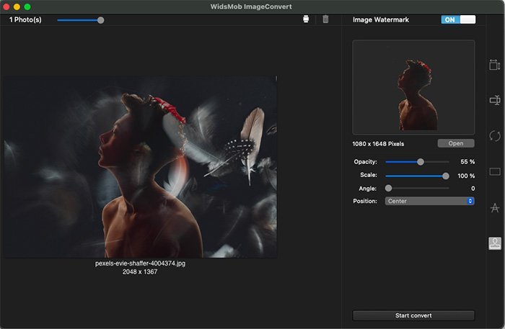Screen dimensions: 505x329
Task: Click the green macOS full-screen button
Action: click(27, 6)
